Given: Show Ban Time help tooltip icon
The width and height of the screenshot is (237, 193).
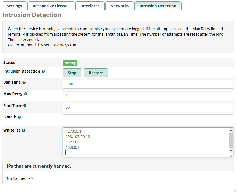Looking at the screenshot, I should (24, 82).
